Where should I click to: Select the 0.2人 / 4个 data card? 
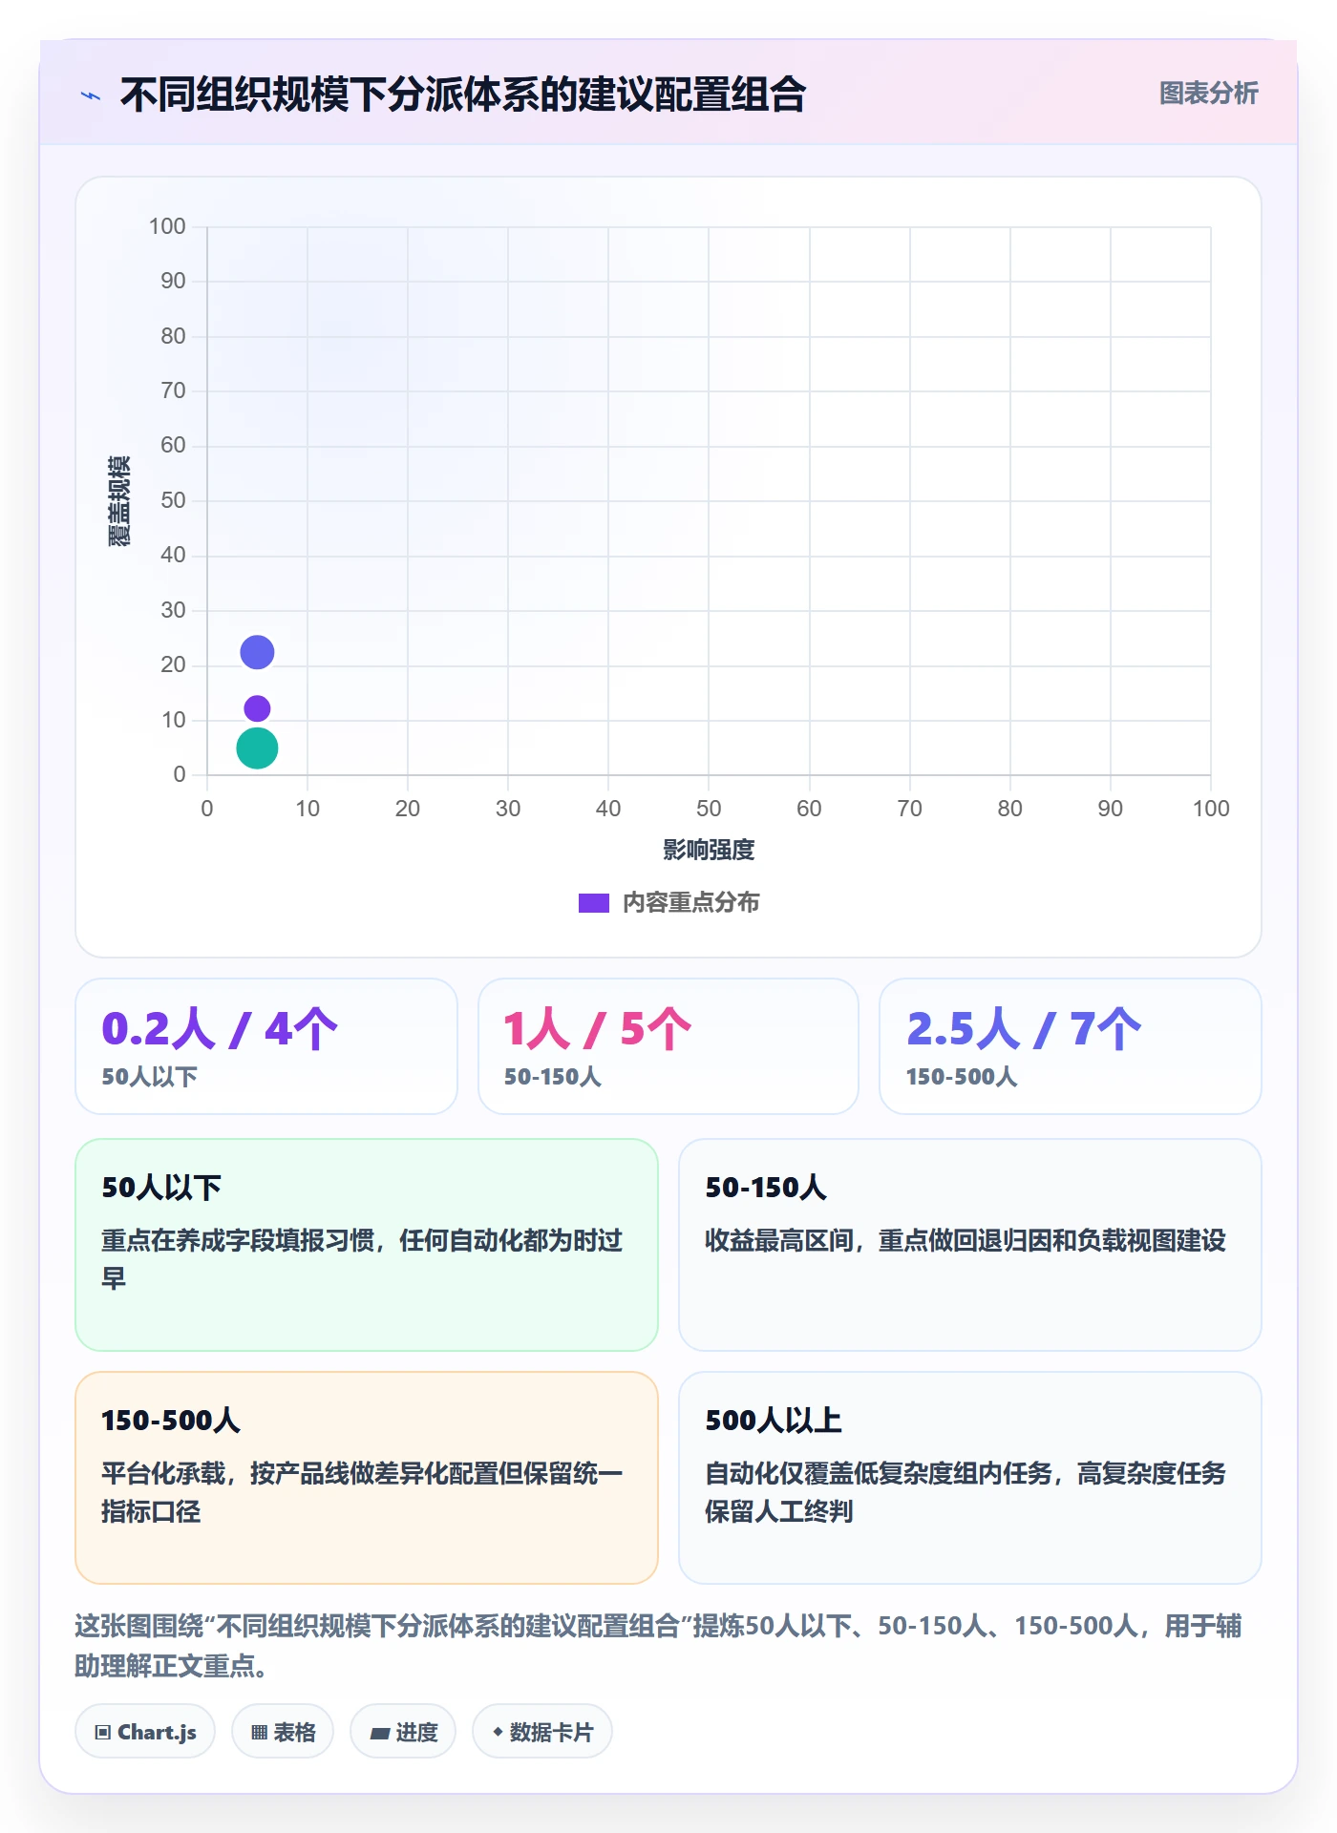tap(266, 1046)
